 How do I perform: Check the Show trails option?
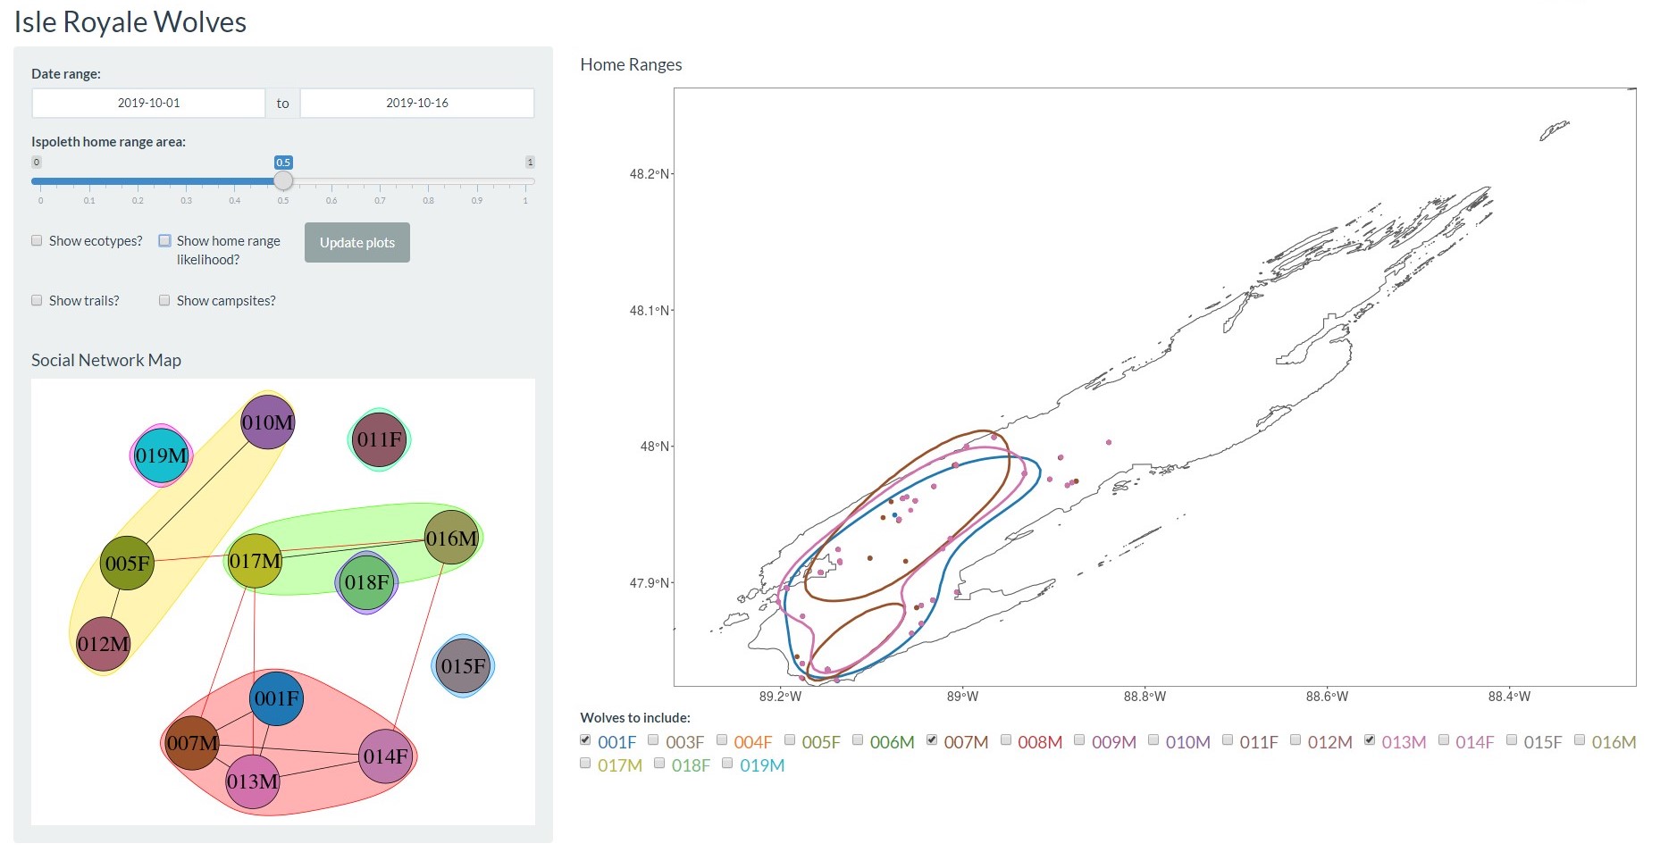(38, 301)
